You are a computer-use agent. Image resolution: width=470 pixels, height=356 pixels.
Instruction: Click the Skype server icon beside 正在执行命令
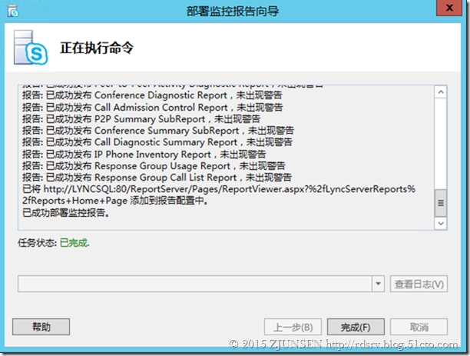click(x=30, y=48)
